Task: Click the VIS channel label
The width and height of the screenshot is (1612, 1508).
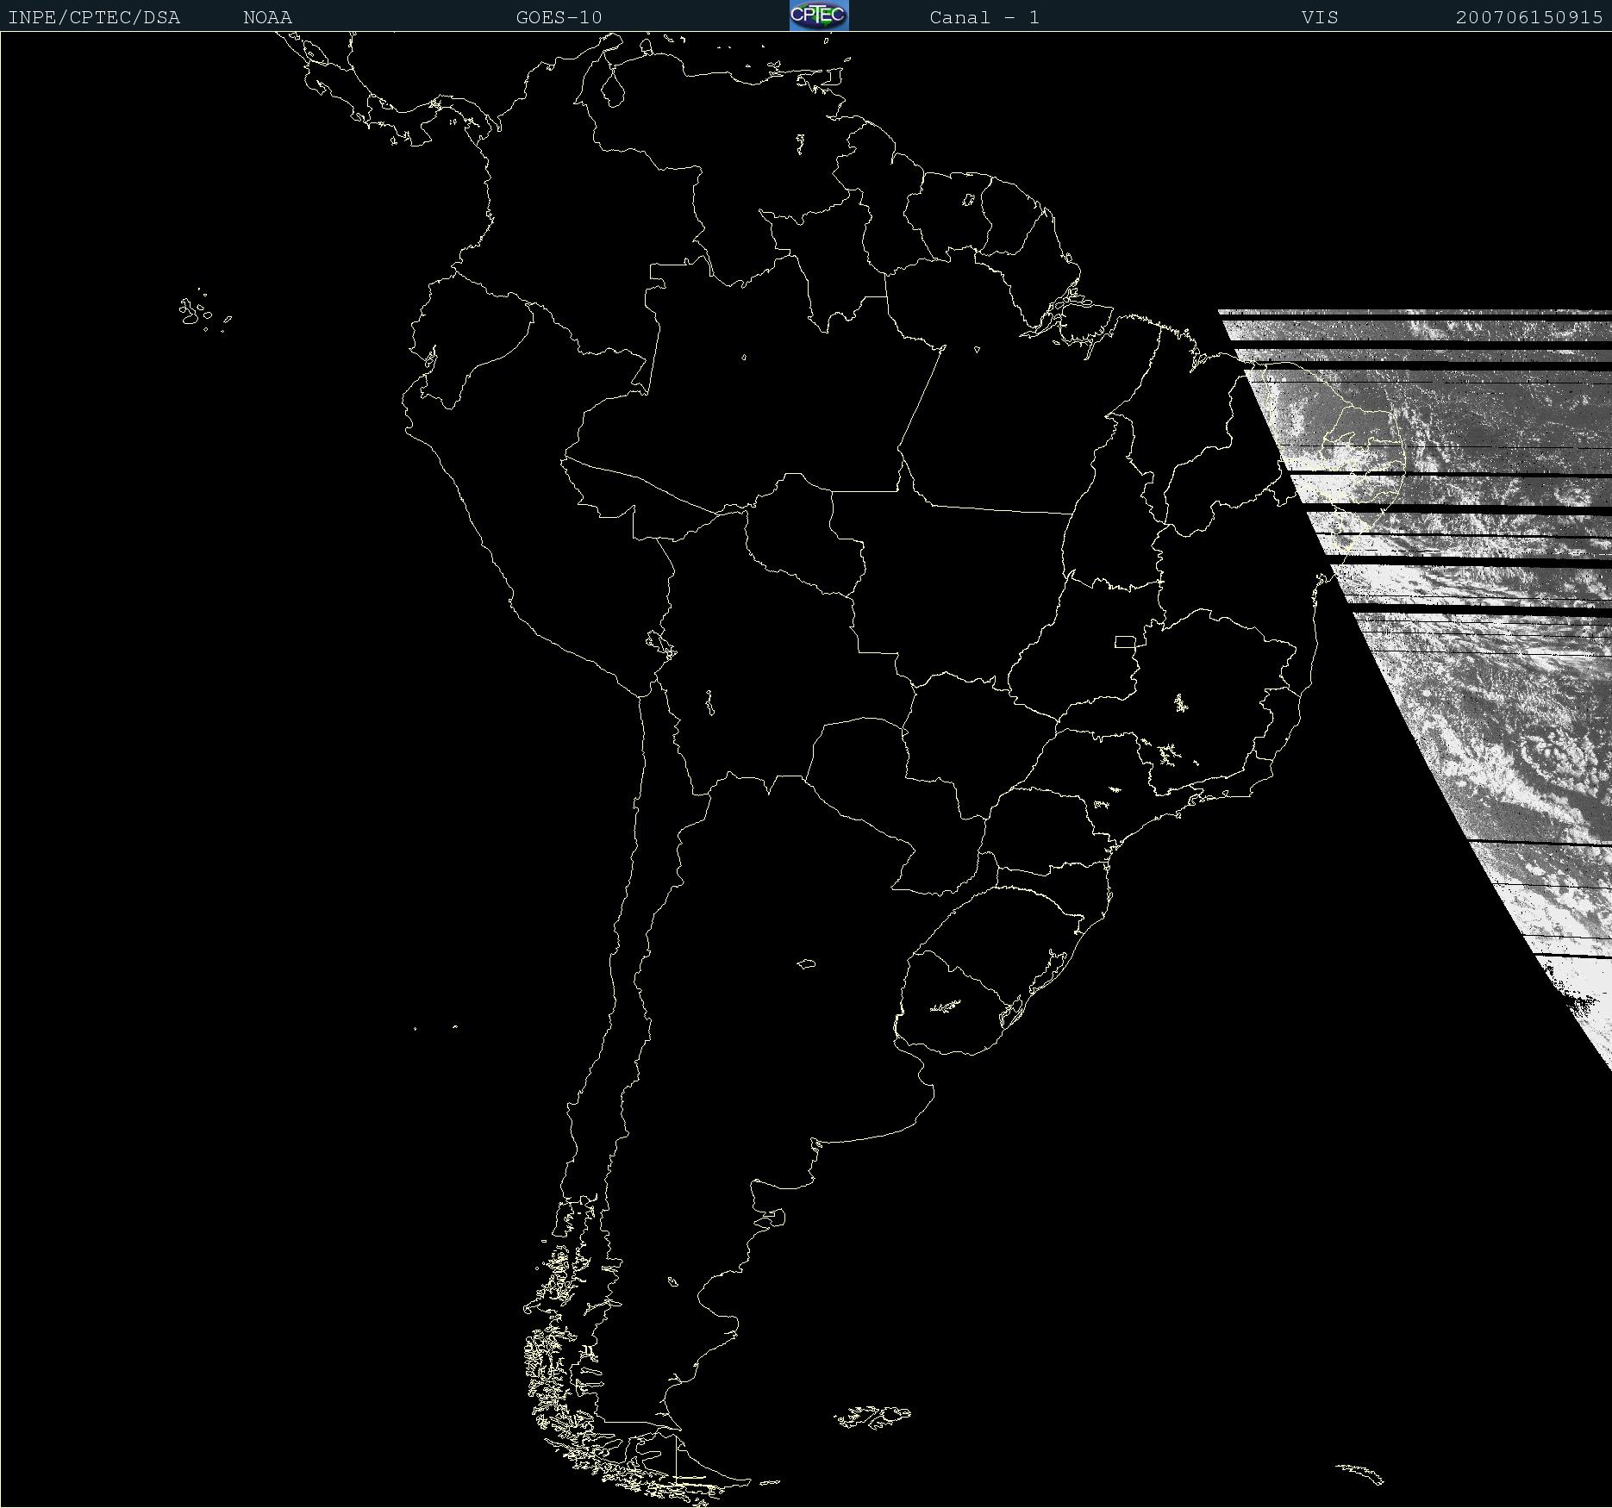Action: tap(1321, 18)
